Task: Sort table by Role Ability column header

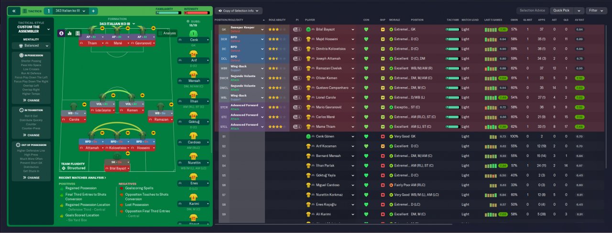Action: pyautogui.click(x=277, y=20)
